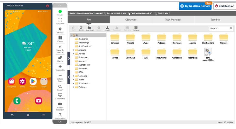Screen dimensions: 236x129
Task: Expand the Android folder in tree
Action: click(x=74, y=50)
